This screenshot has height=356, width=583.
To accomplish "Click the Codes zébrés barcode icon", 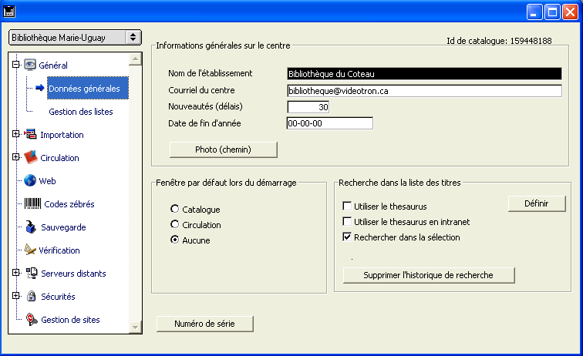I will (32, 204).
